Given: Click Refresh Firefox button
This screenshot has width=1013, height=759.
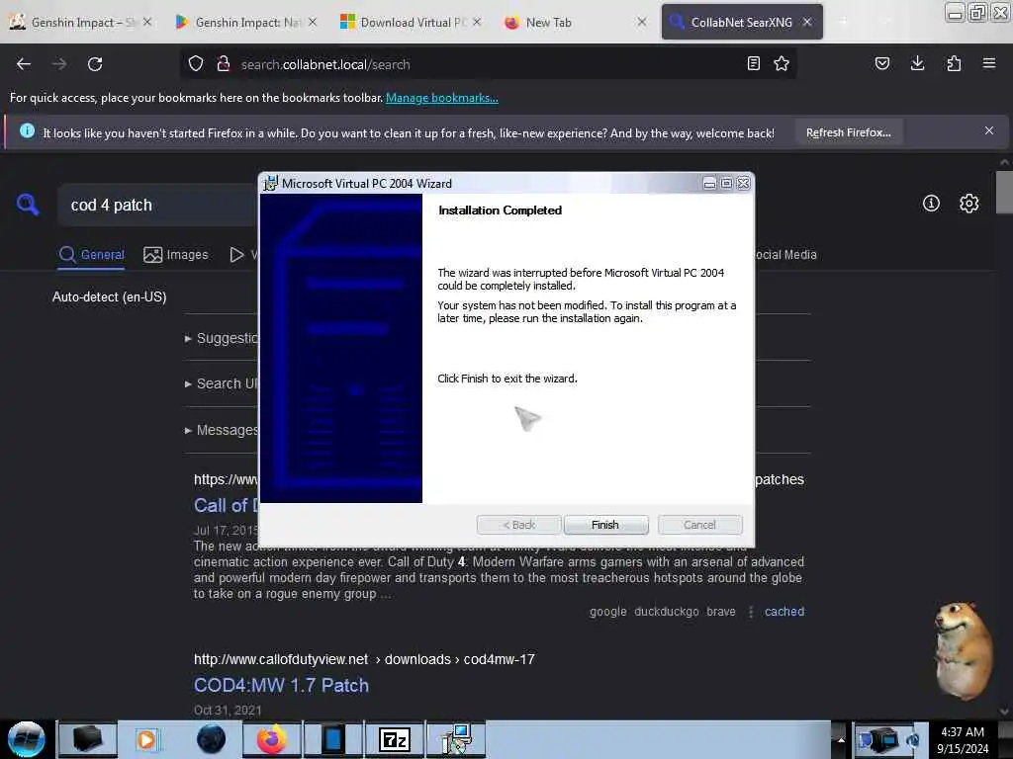Looking at the screenshot, I should pyautogui.click(x=848, y=133).
